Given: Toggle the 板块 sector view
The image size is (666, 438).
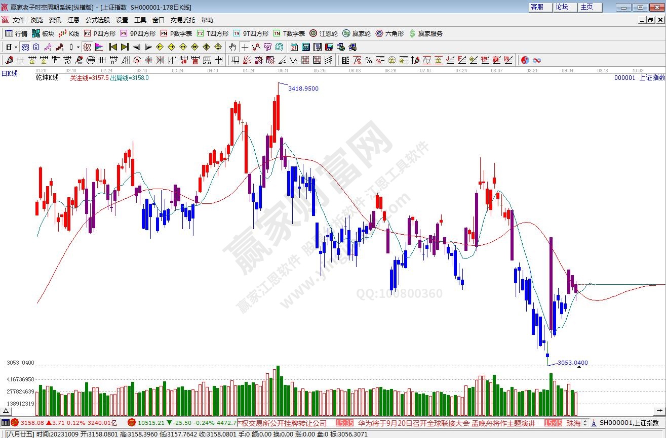Looking at the screenshot, I should (x=43, y=33).
